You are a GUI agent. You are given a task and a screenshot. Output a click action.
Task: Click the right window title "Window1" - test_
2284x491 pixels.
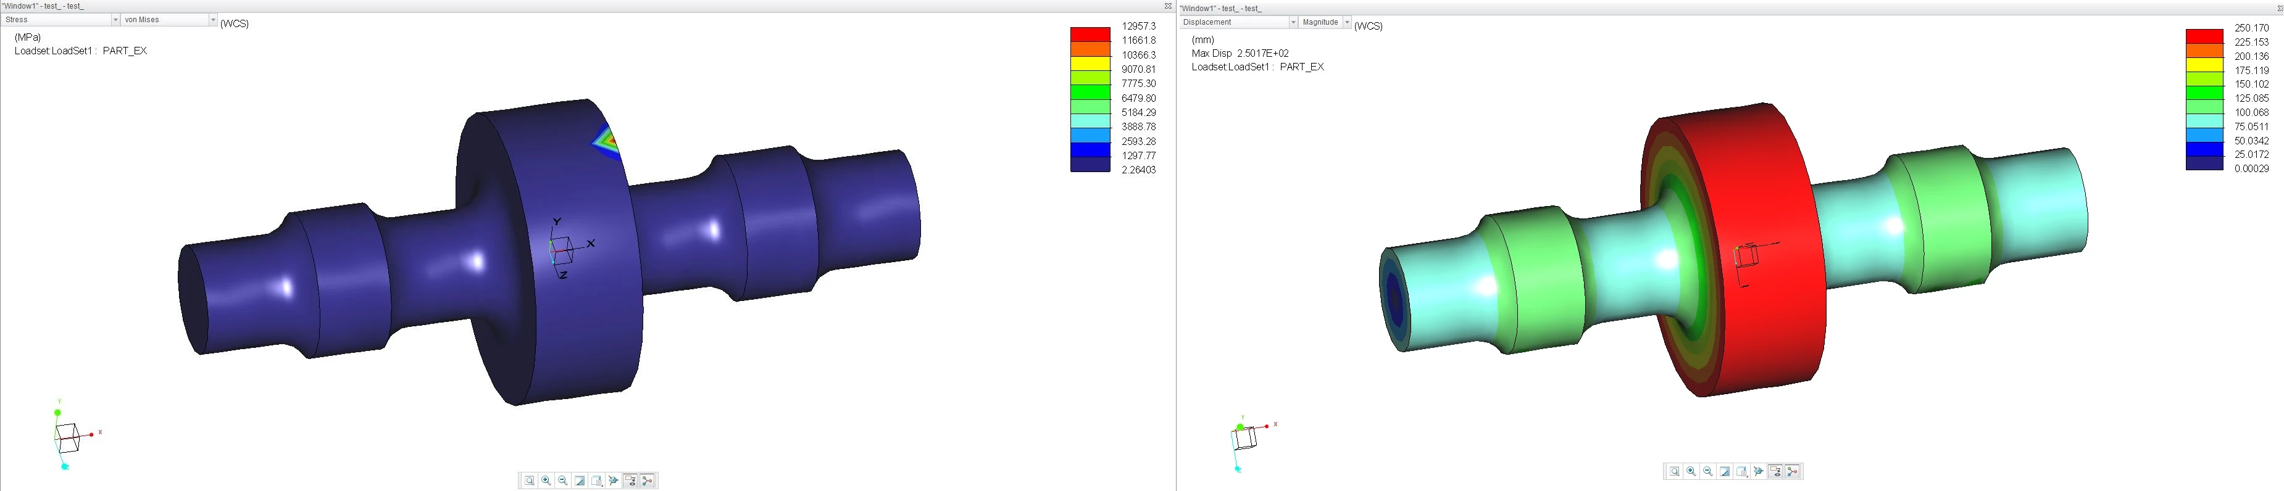[1220, 9]
